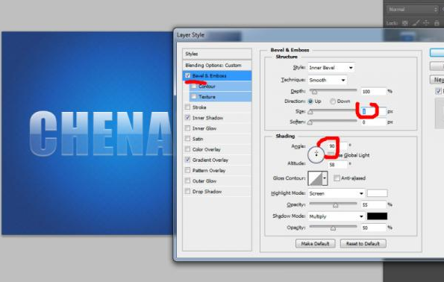The height and width of the screenshot is (282, 444).
Task: Click the Layer Style dialog title bar
Action: [x=309, y=35]
